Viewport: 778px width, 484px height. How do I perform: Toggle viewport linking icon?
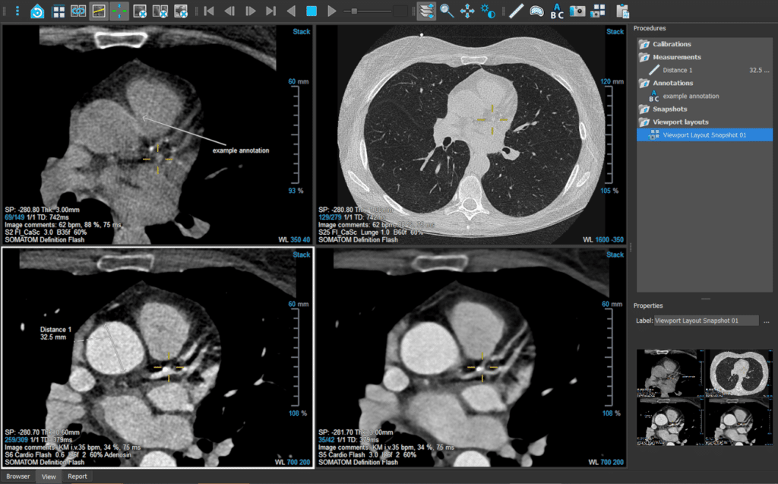(x=77, y=11)
